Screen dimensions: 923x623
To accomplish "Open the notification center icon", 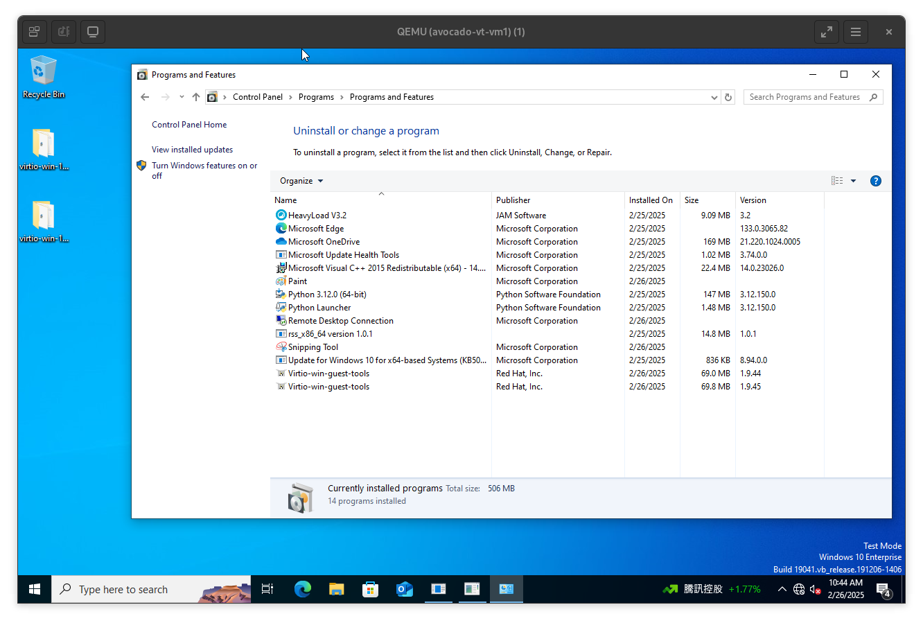I will (884, 590).
